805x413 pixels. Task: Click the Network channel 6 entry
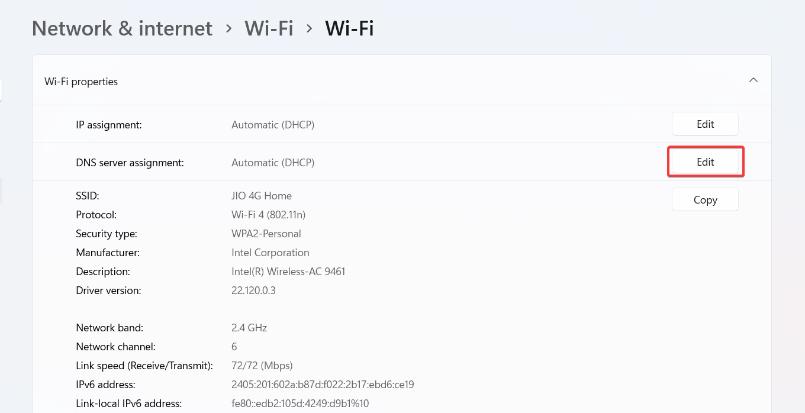tap(234, 346)
